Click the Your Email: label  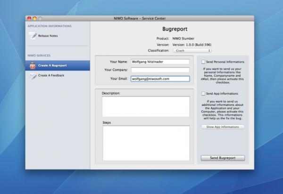pos(119,79)
